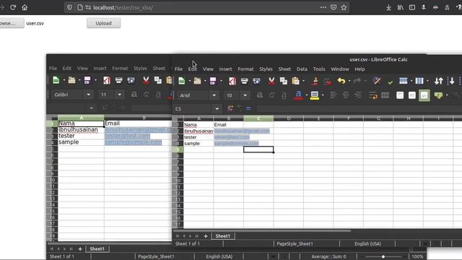This screenshot has width=462, height=260.
Task: Click browser Home button
Action: pyautogui.click(x=25, y=7)
